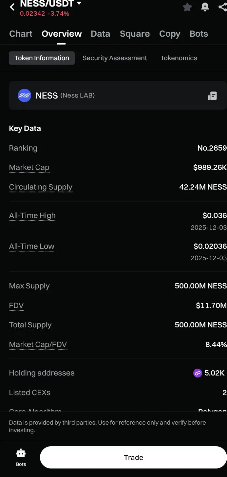Tap the share icon

(222, 7)
